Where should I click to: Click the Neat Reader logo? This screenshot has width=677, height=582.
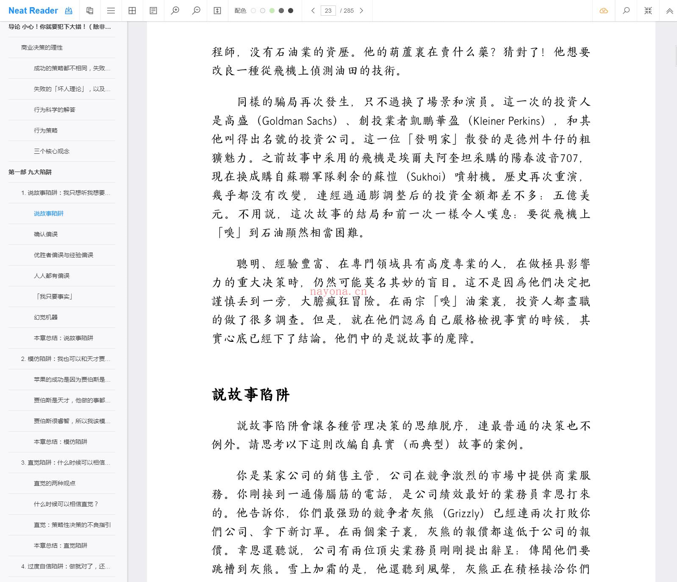pyautogui.click(x=33, y=11)
